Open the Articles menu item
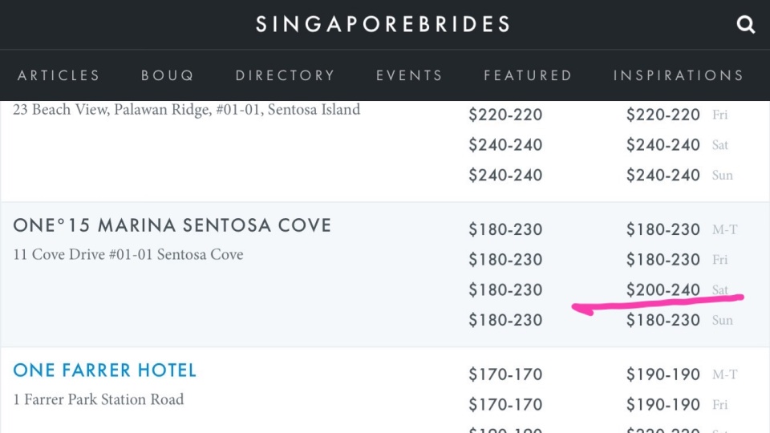 pyautogui.click(x=59, y=75)
